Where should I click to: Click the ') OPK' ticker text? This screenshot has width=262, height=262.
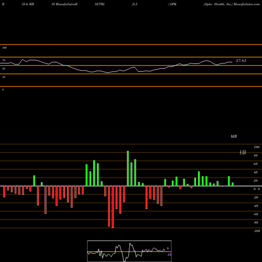pyautogui.click(x=172, y=4)
